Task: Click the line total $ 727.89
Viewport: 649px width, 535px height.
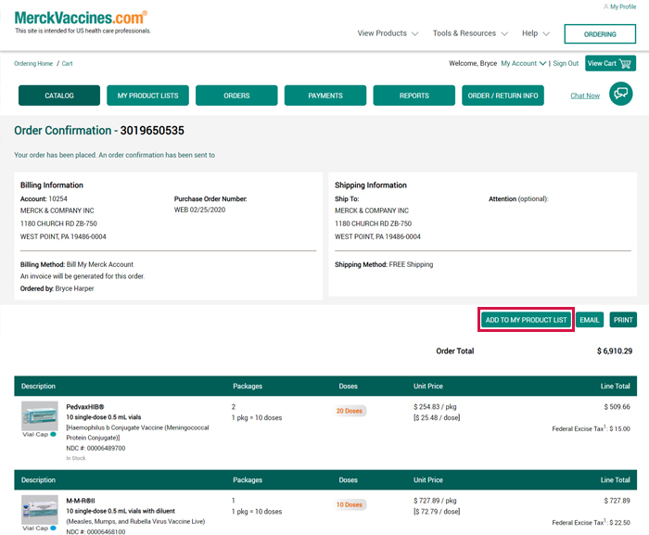Action: [617, 501]
